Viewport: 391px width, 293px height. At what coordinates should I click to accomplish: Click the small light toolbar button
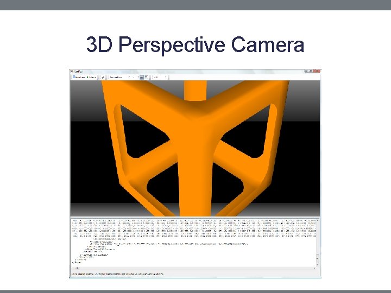[103, 78]
